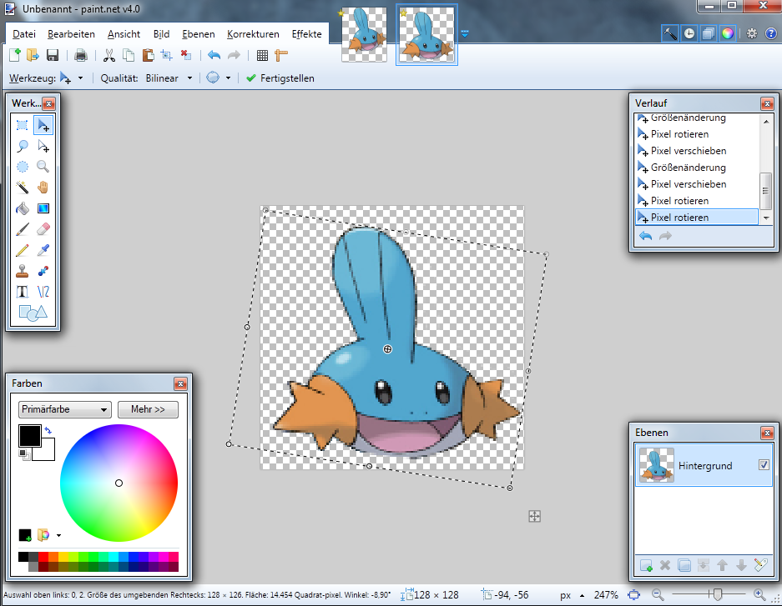This screenshot has width=782, height=606.
Task: Select the Lasso Select tool
Action: [x=22, y=146]
